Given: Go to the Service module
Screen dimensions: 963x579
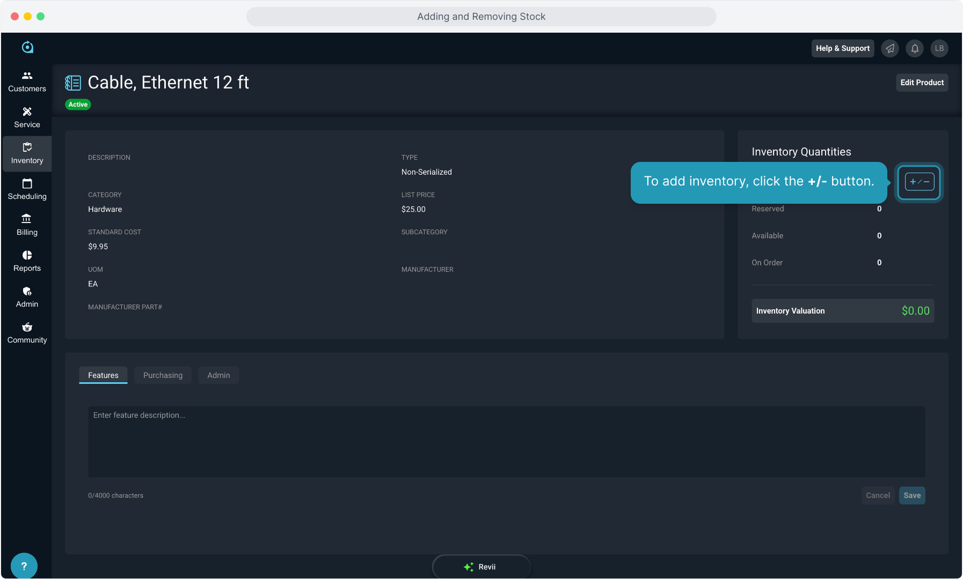Looking at the screenshot, I should [27, 117].
